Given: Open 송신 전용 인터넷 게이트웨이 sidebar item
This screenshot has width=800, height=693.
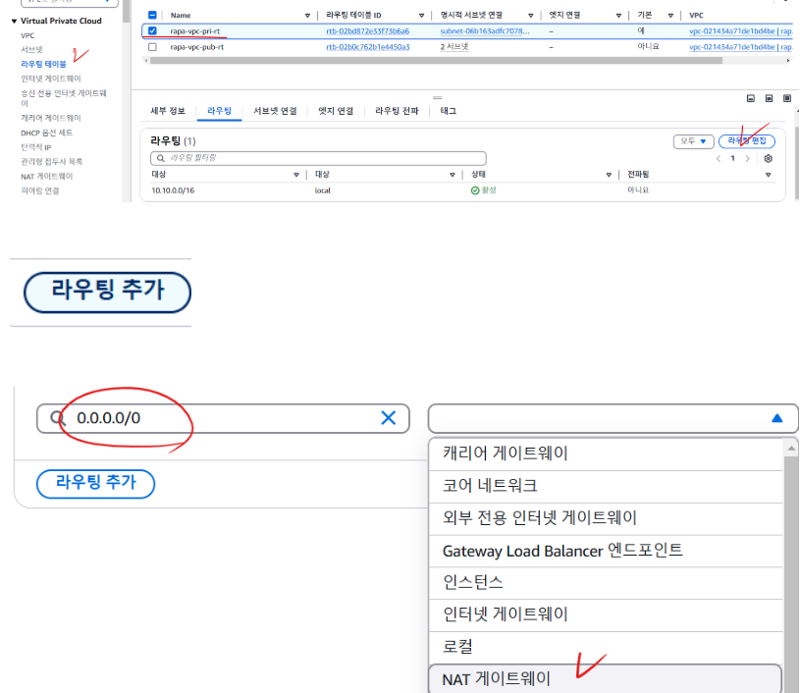Looking at the screenshot, I should point(63,98).
